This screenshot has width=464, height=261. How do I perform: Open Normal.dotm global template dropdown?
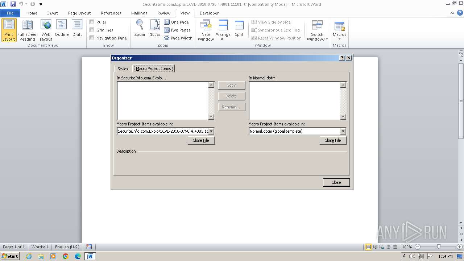pyautogui.click(x=343, y=131)
